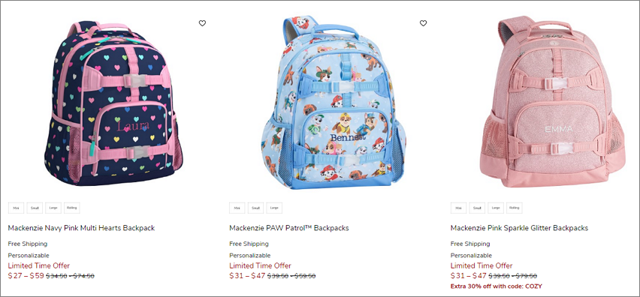Viewport: 640px width, 297px height.
Task: Click the pink glitter backpack image labeled EMMA
Action: coord(553,102)
